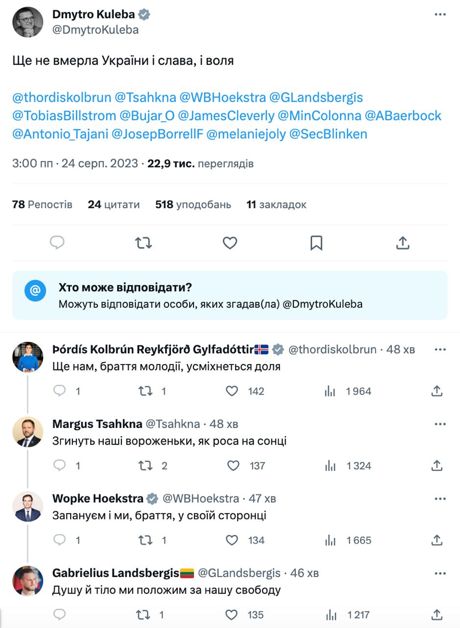Repost the main Kuleba tweet

(144, 242)
